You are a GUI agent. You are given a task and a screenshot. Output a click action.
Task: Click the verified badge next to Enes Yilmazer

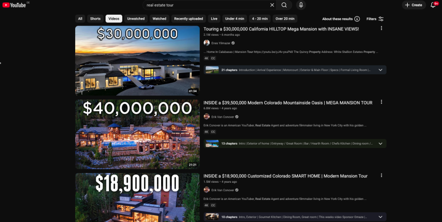click(x=233, y=43)
